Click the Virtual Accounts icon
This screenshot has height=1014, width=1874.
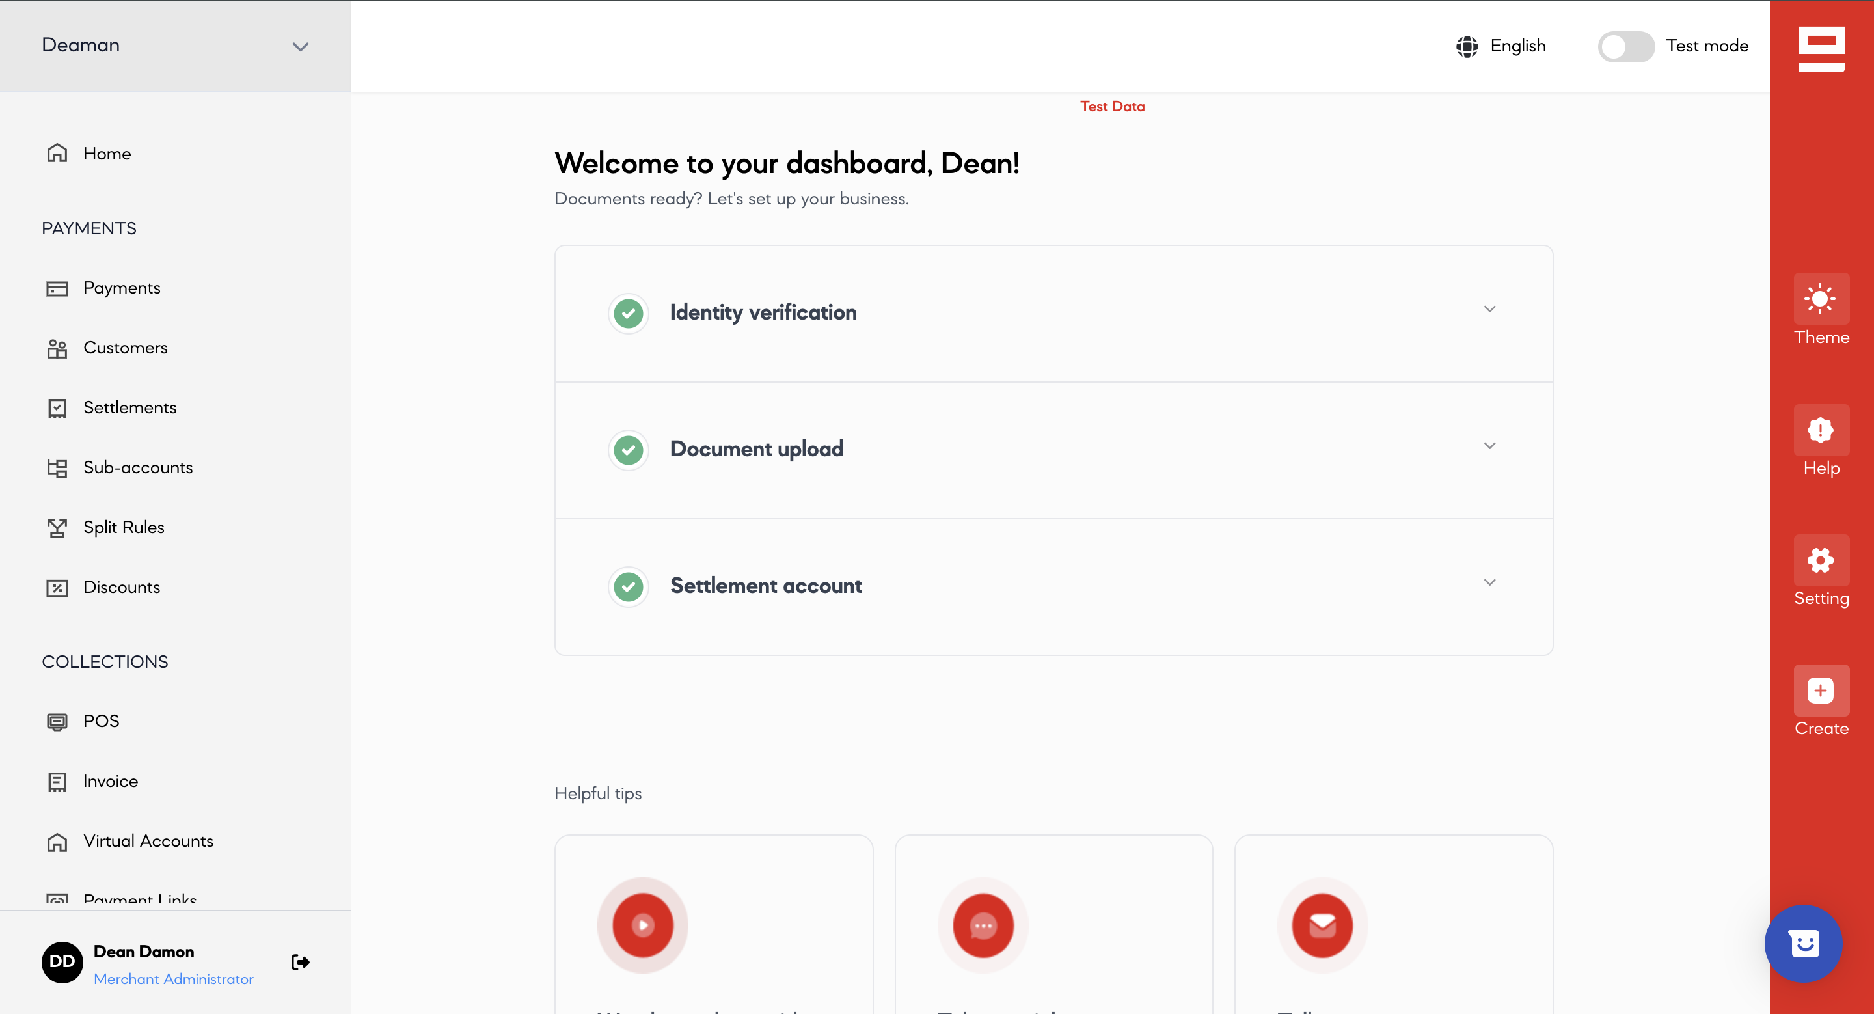point(57,842)
